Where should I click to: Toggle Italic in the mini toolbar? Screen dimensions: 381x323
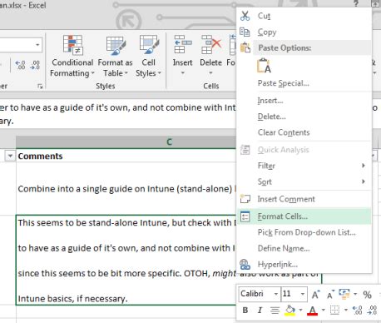pos(260,310)
